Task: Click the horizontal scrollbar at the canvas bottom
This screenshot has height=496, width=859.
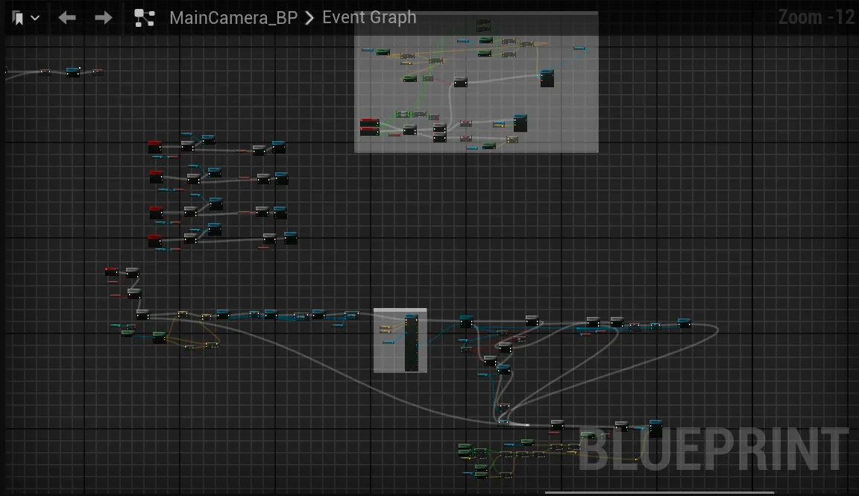Action: click(659, 492)
